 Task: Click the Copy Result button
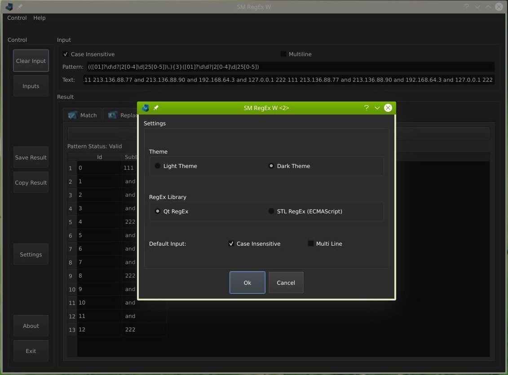[x=31, y=183]
